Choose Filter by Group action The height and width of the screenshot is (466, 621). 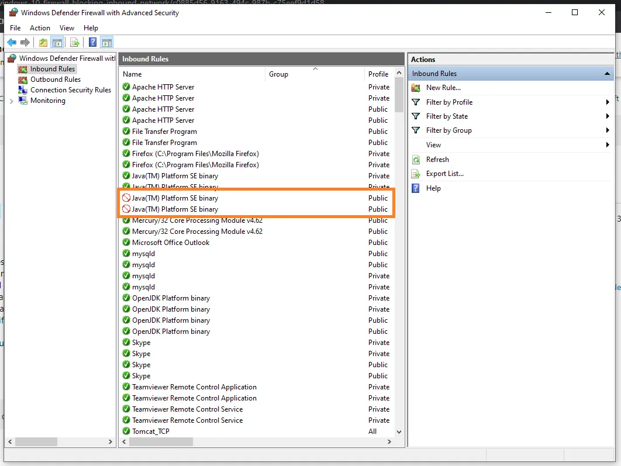pos(448,130)
